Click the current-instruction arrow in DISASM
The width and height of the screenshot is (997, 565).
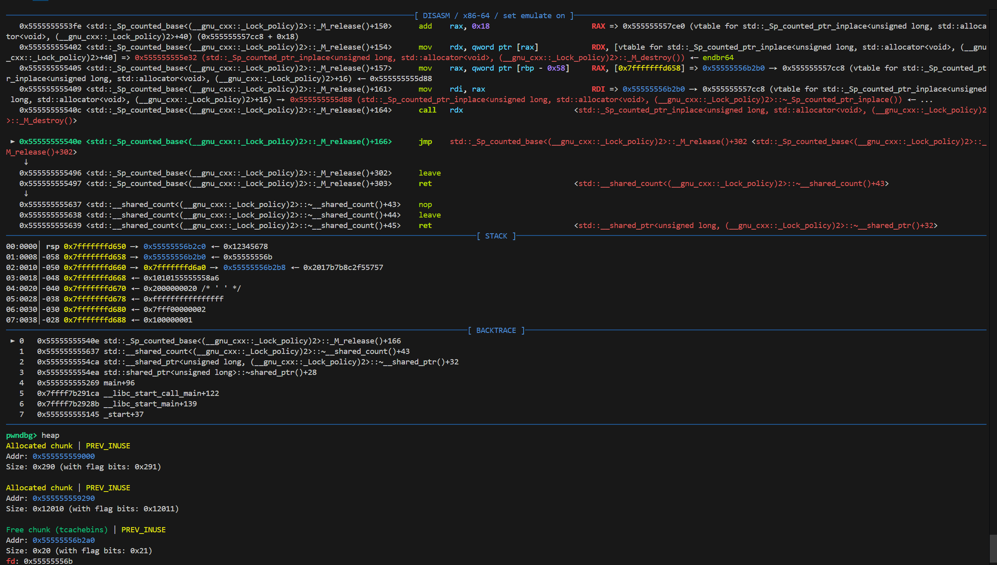click(13, 142)
